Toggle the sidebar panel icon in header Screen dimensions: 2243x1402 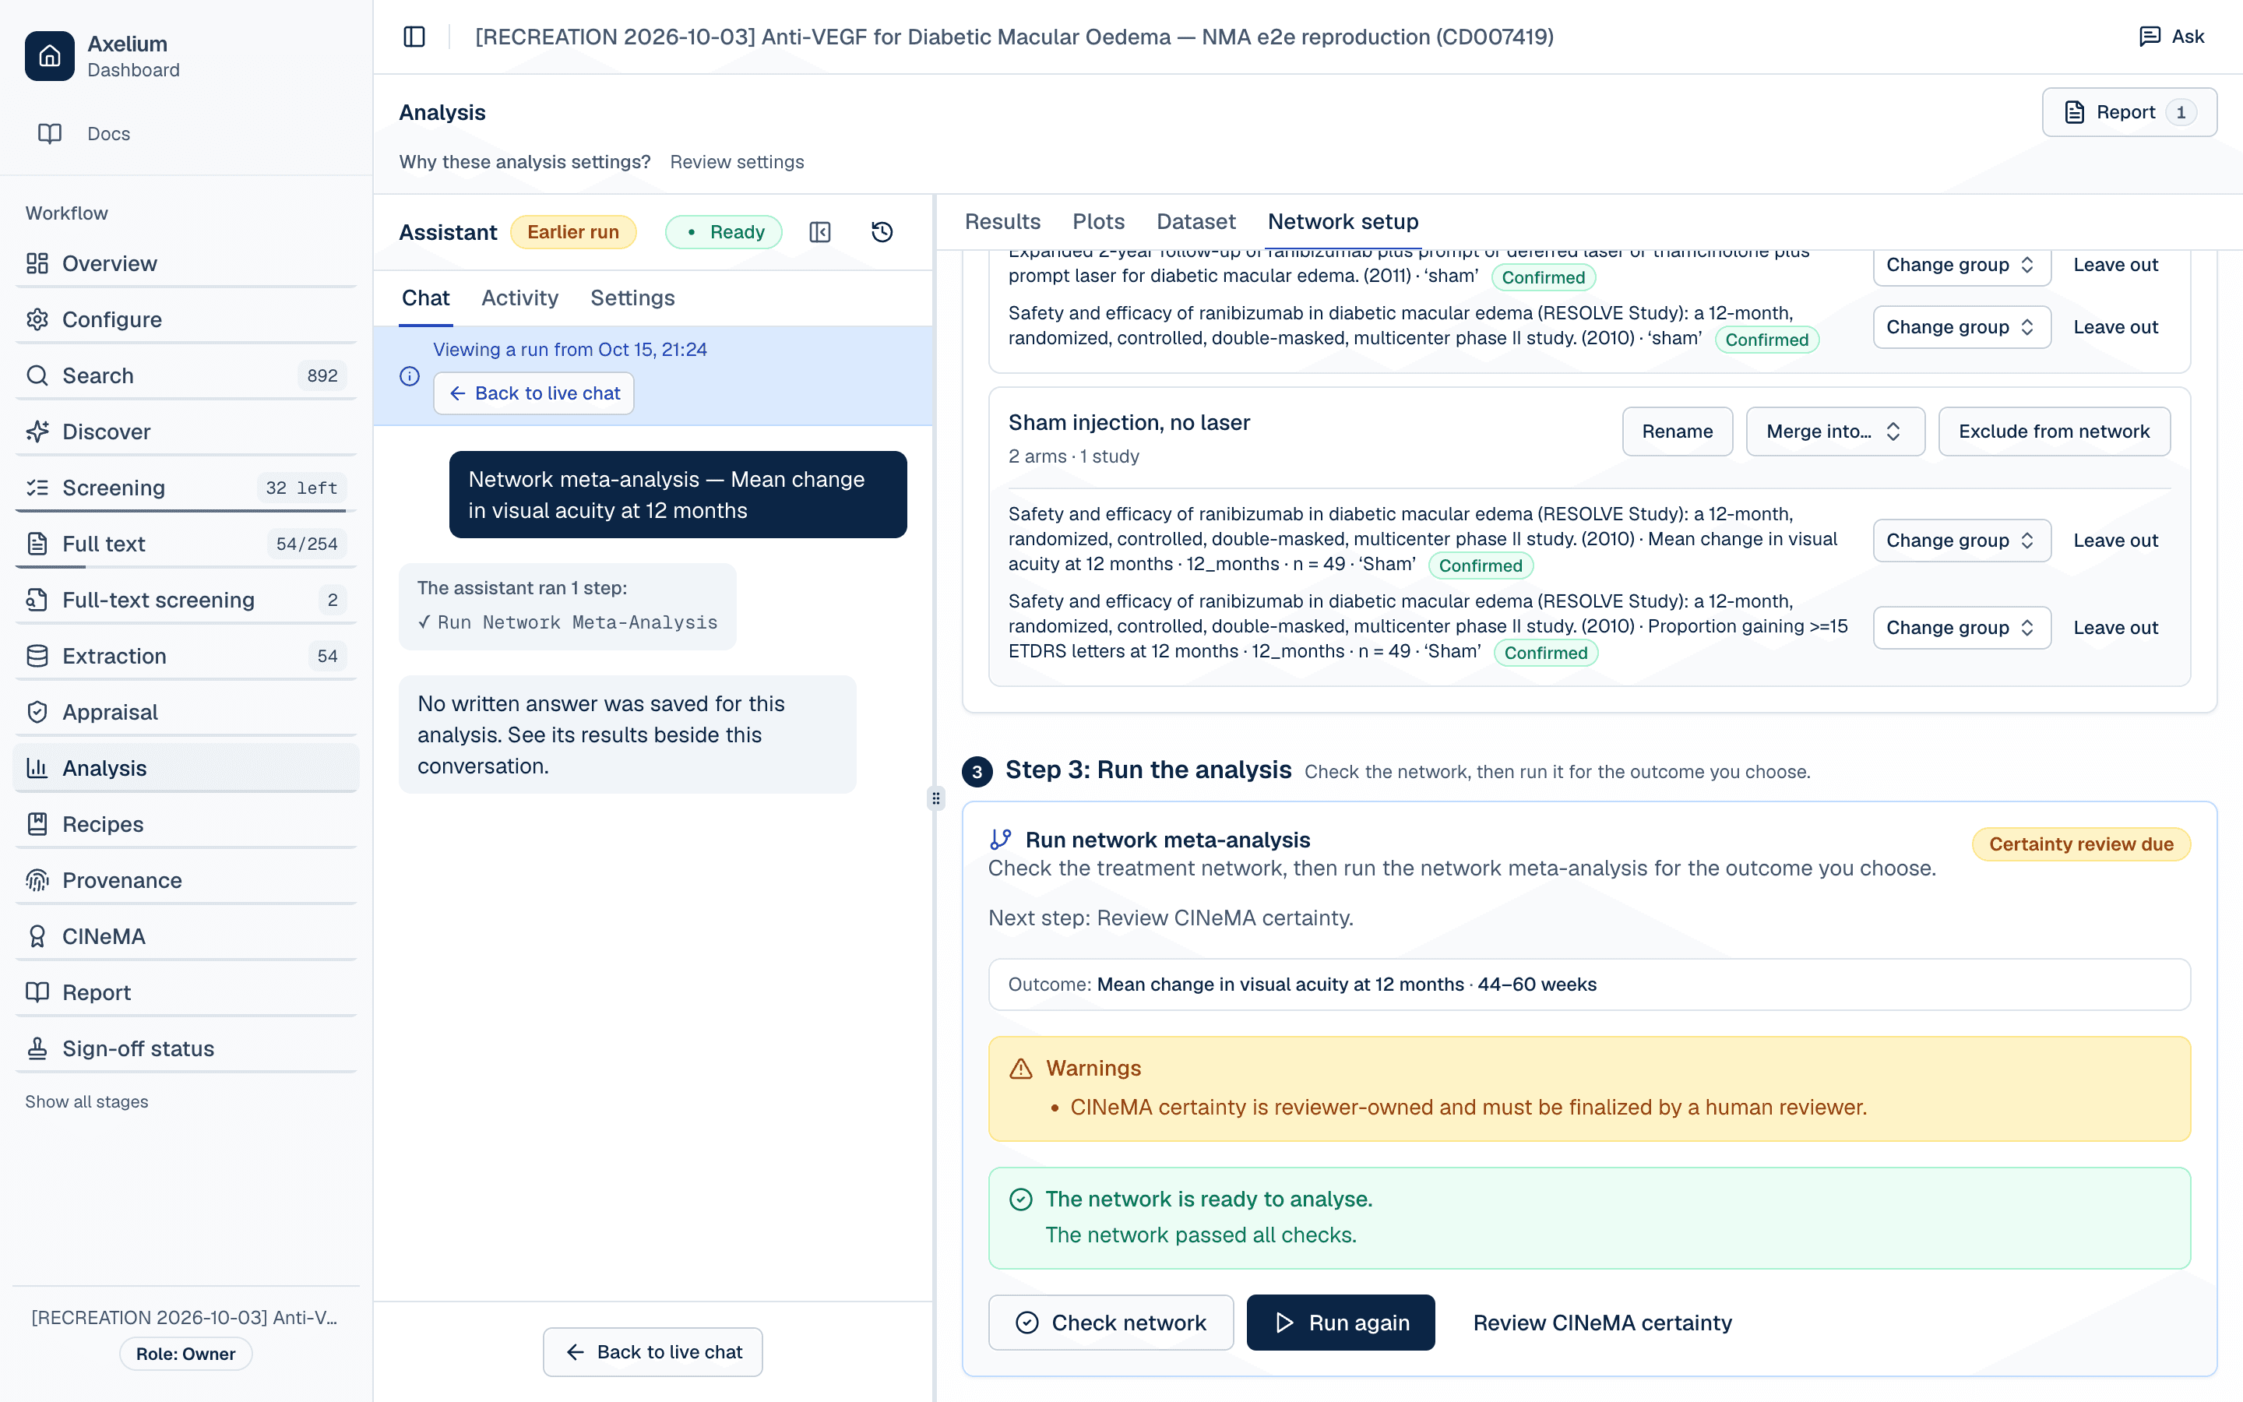[414, 37]
